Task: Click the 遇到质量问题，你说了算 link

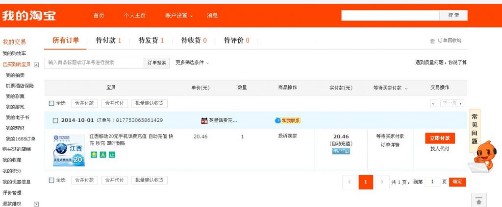Action: (441, 63)
